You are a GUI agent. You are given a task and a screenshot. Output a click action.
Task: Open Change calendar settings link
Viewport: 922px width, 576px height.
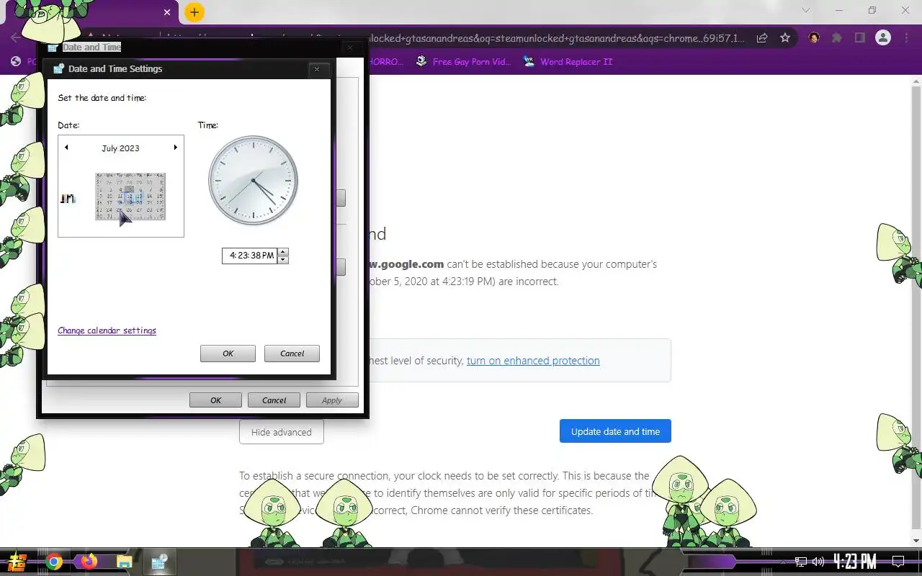pyautogui.click(x=107, y=330)
